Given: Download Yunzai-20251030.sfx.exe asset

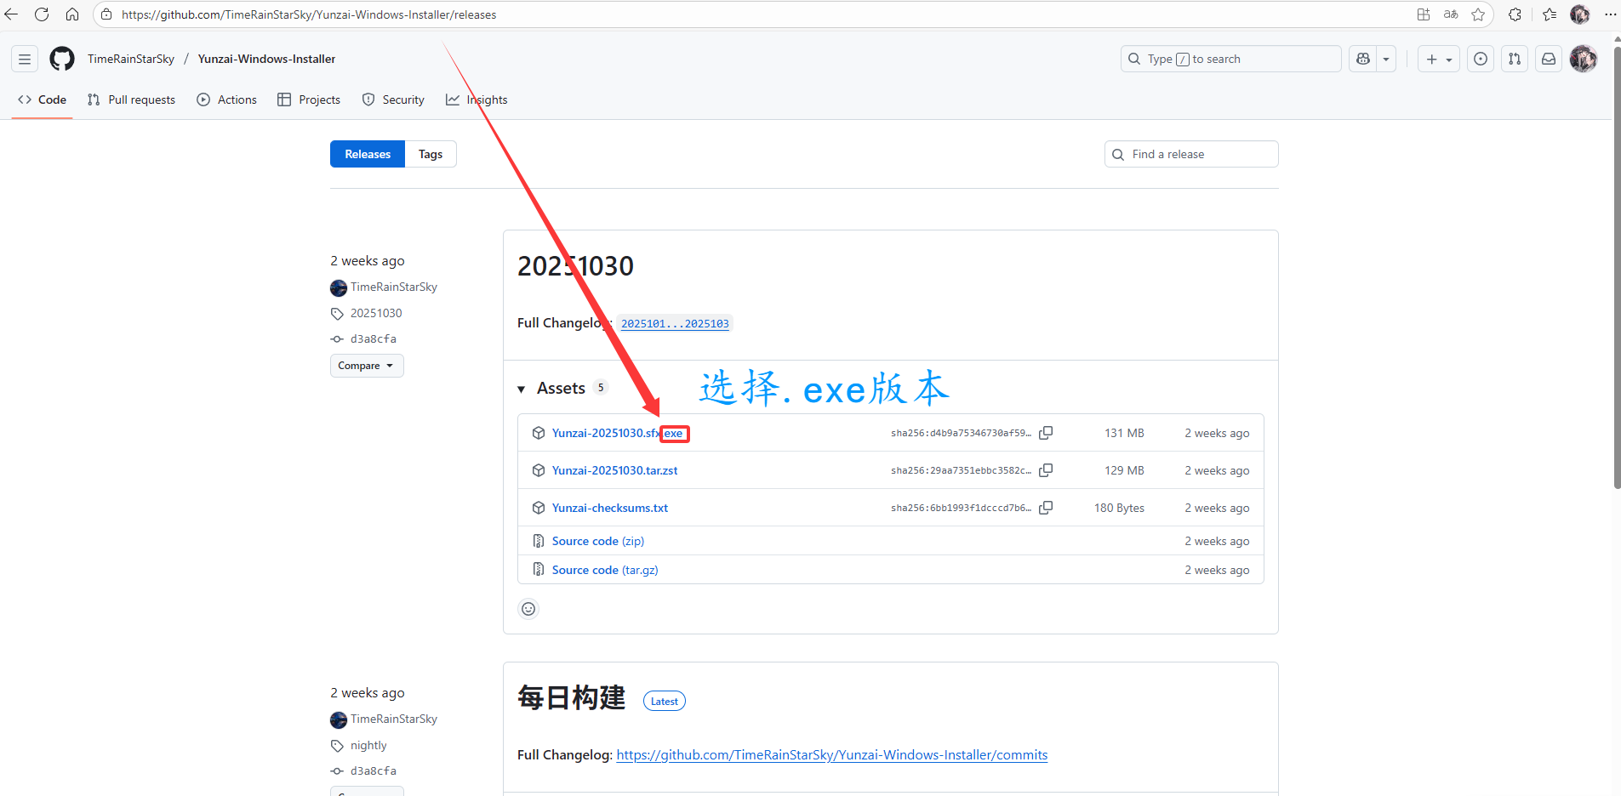Looking at the screenshot, I should pyautogui.click(x=606, y=433).
